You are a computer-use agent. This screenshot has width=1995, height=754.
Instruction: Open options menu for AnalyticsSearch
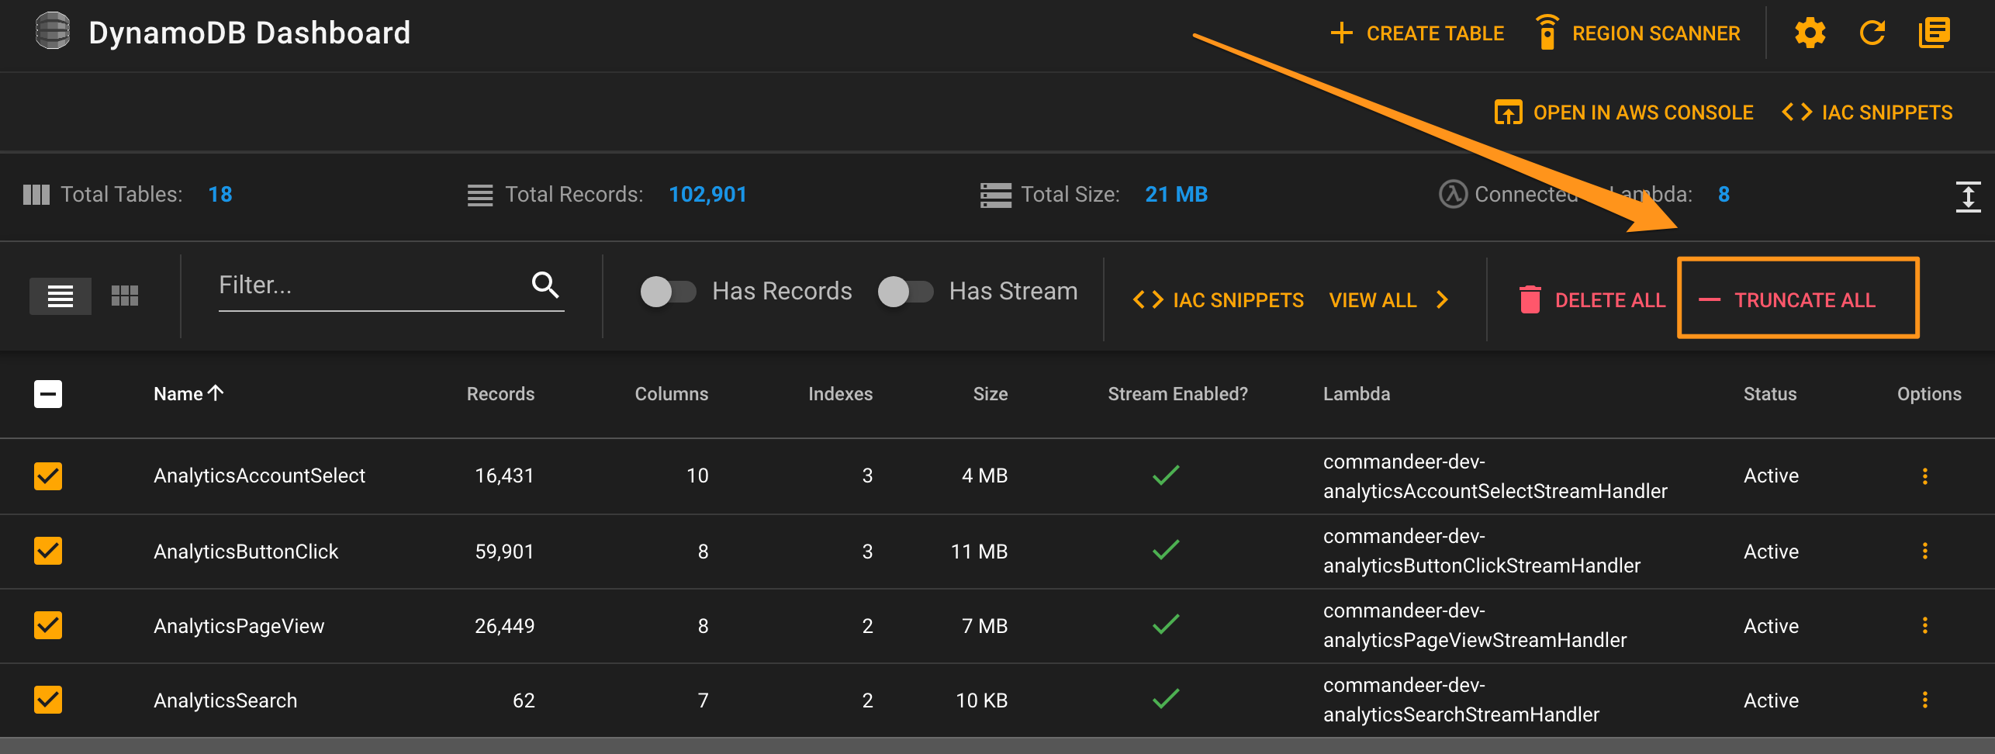click(x=1925, y=700)
